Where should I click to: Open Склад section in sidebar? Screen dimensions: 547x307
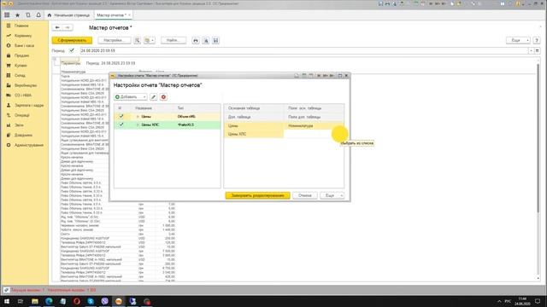(20, 76)
